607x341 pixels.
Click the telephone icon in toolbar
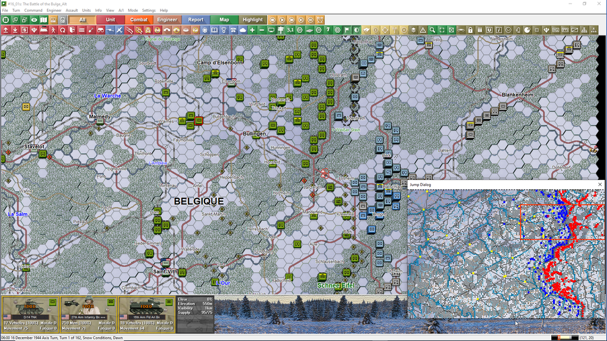coord(234,30)
